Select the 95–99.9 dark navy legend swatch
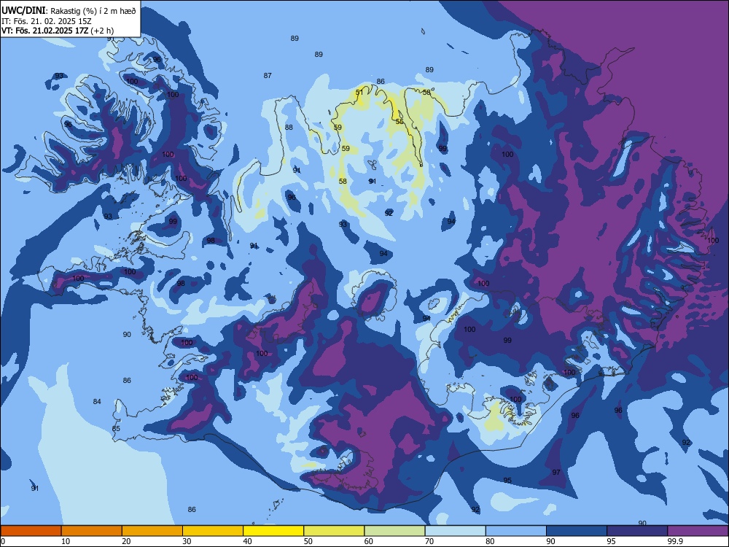 point(637,531)
